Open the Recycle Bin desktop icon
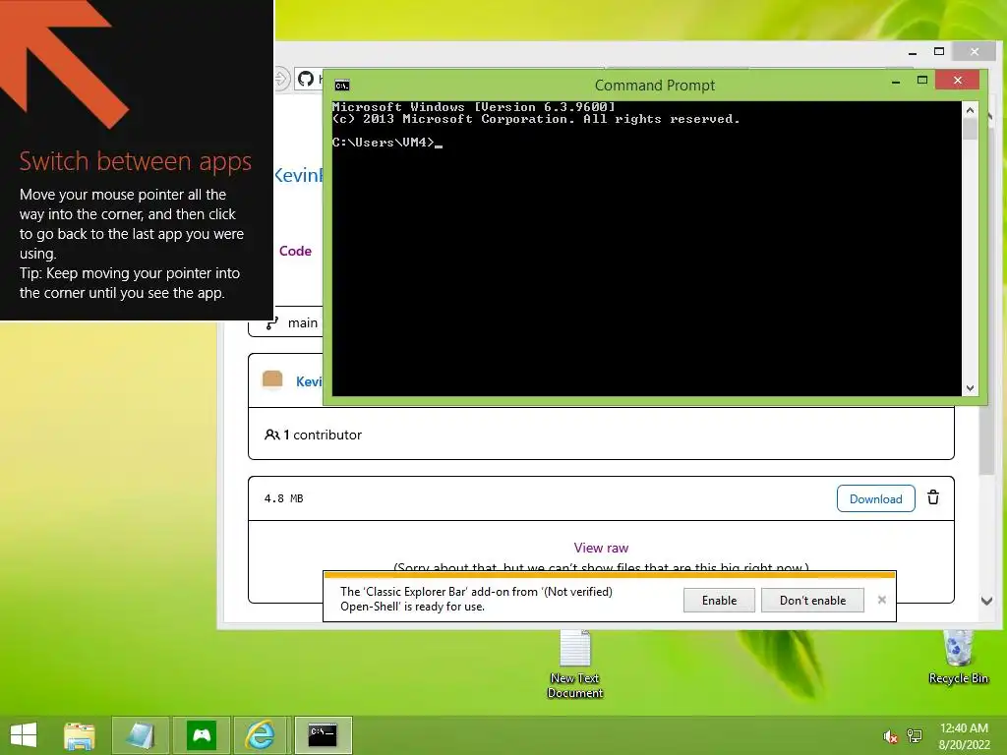Screen dimensions: 1007x755 pos(958,657)
